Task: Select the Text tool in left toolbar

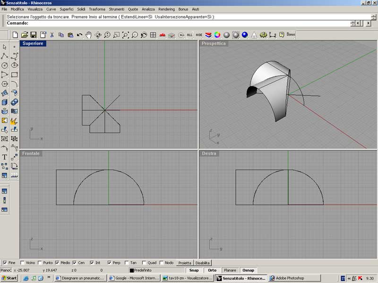Action: (x=5, y=157)
